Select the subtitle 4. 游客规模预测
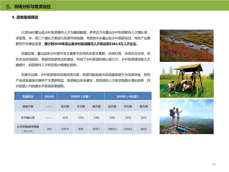This screenshot has width=229, height=172. (x=25, y=18)
